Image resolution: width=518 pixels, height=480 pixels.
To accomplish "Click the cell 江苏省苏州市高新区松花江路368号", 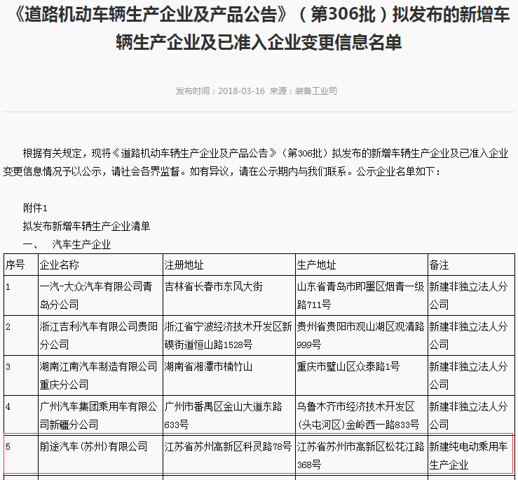I will (362, 455).
